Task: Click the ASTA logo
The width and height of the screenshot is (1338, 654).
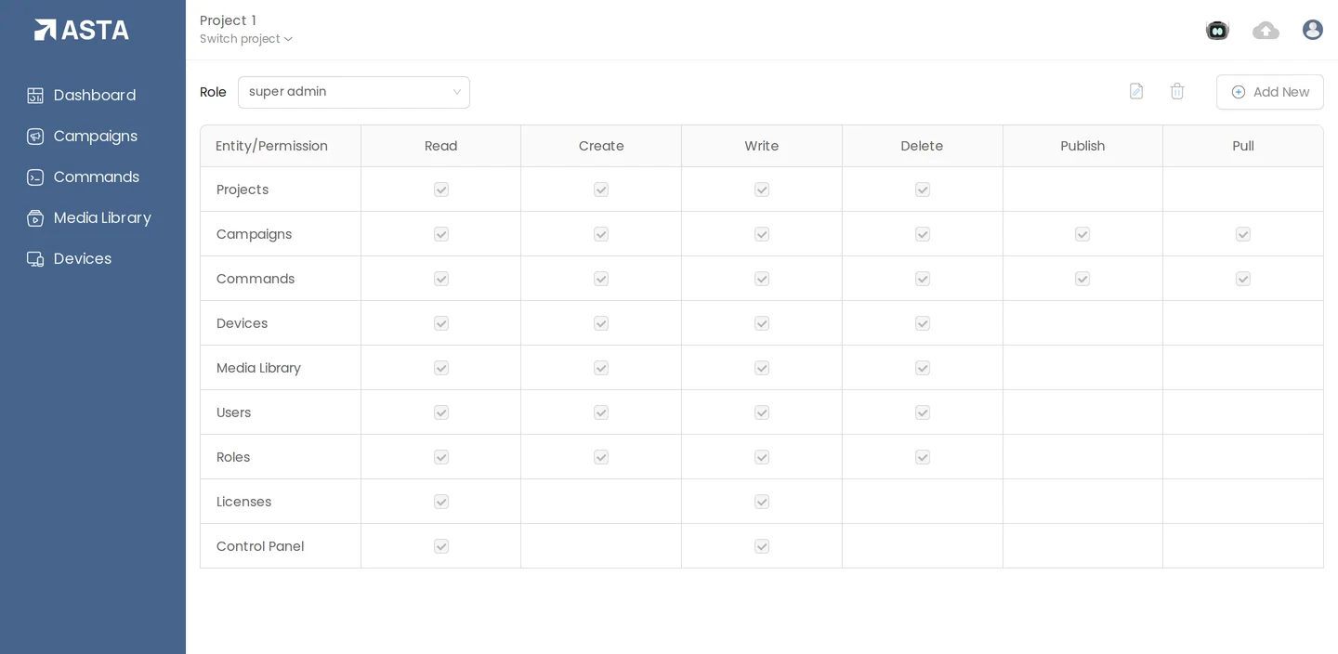Action: (82, 30)
